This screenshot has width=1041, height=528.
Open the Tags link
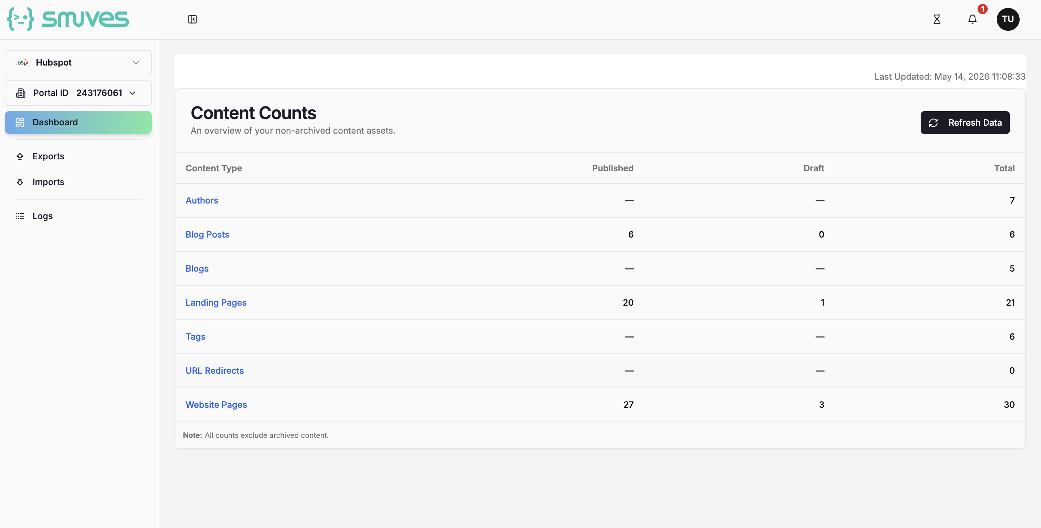(x=195, y=337)
